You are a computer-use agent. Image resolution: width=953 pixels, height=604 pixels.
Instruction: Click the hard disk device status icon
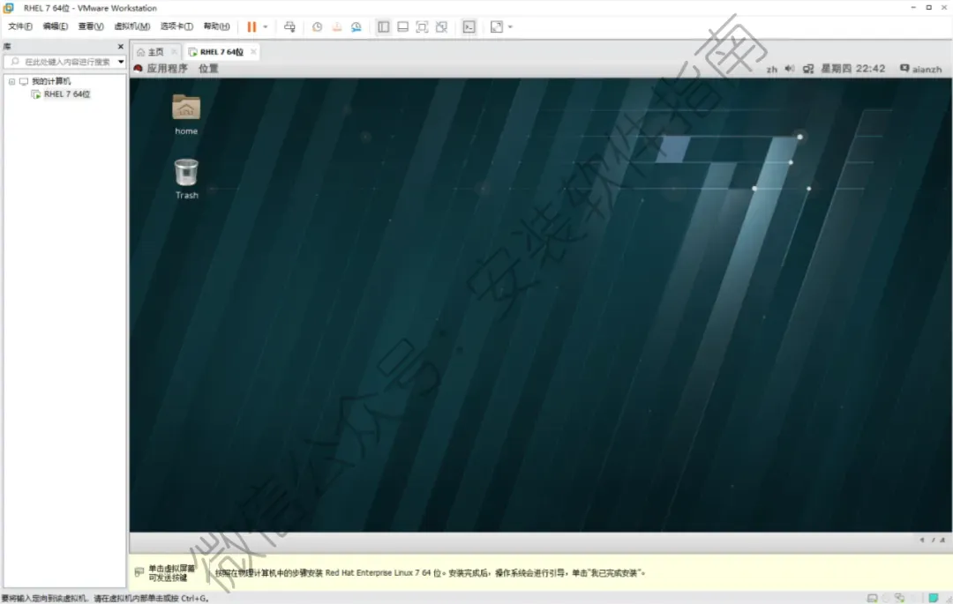pos(872,598)
